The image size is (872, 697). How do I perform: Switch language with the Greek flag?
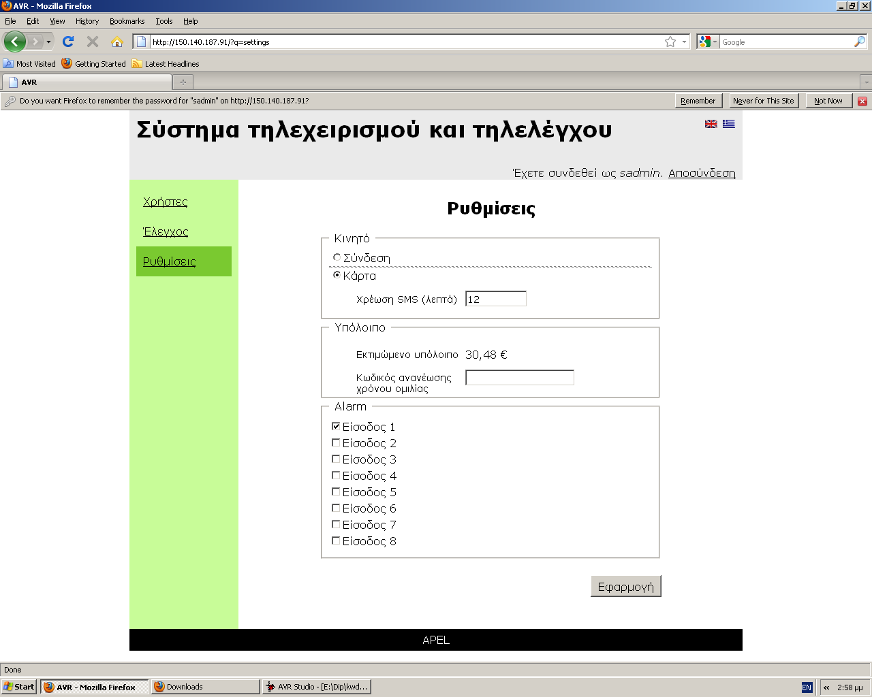[x=729, y=124]
